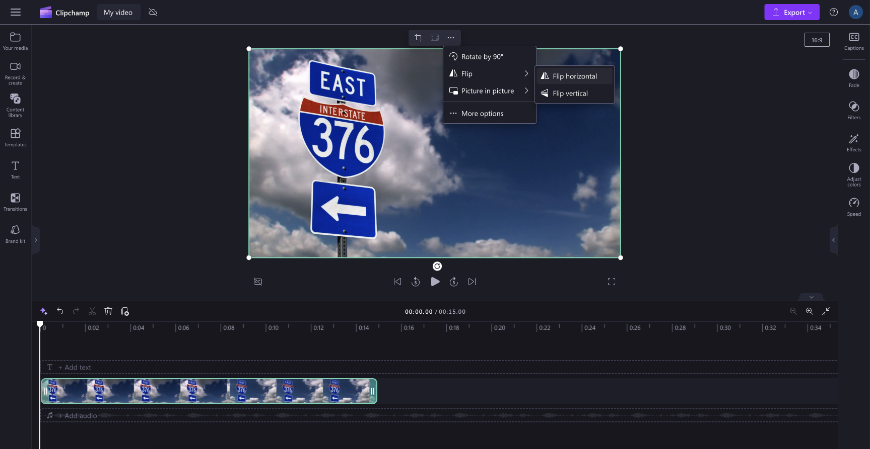Rewind 5 seconds
Screen dimensions: 870x449
416,282
